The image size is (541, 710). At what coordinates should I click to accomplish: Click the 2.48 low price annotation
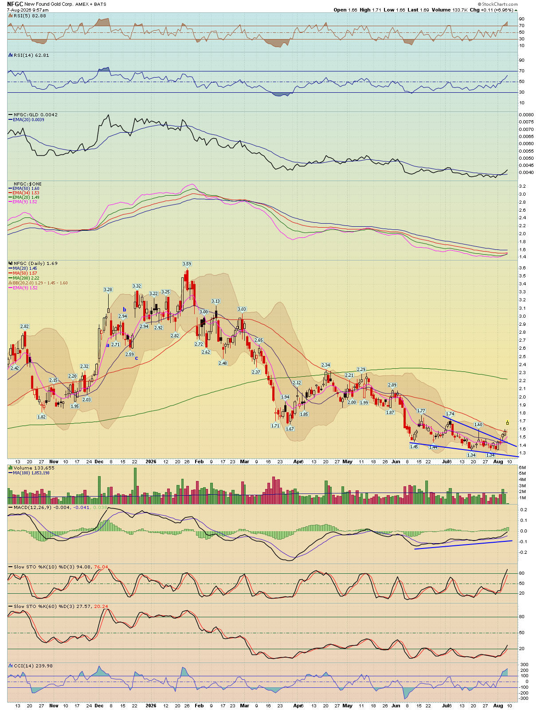[223, 363]
